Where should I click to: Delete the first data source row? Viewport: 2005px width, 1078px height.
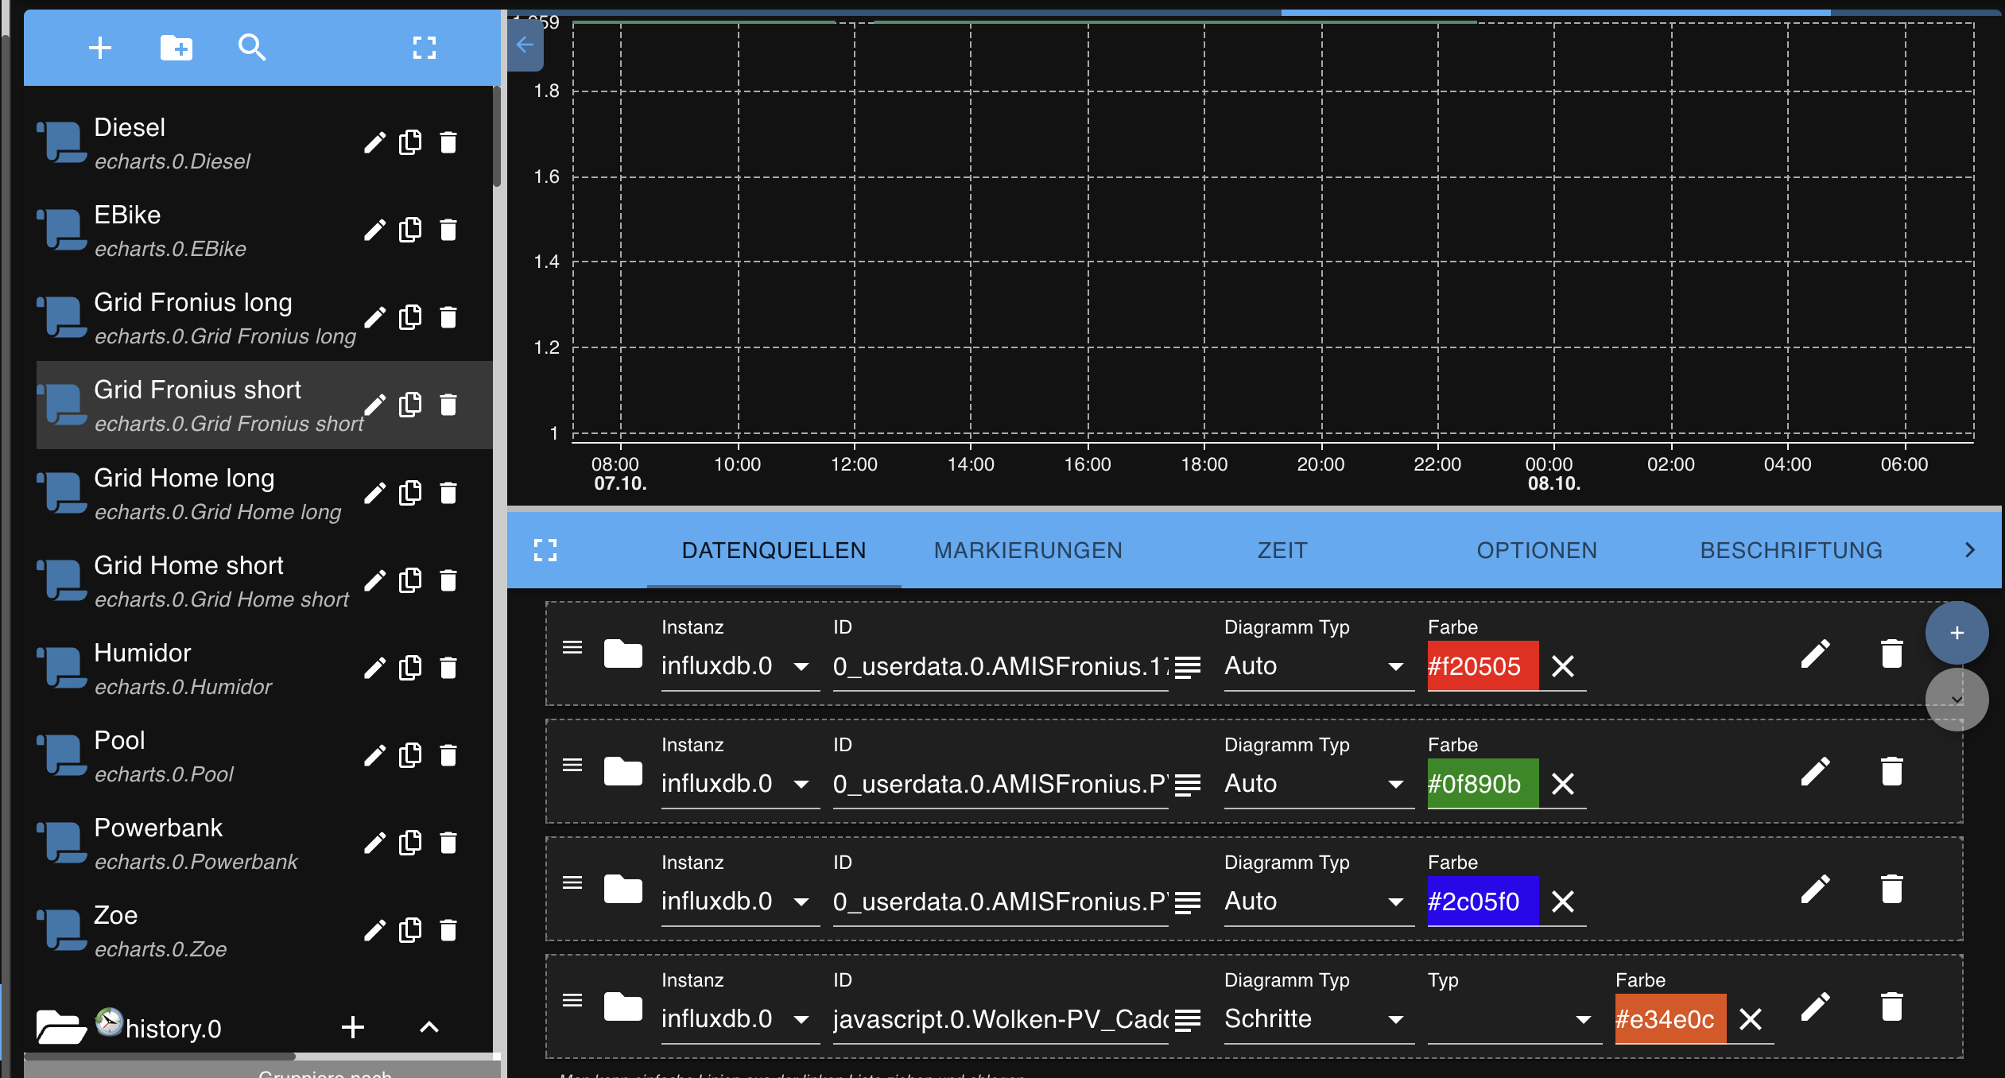1891,653
